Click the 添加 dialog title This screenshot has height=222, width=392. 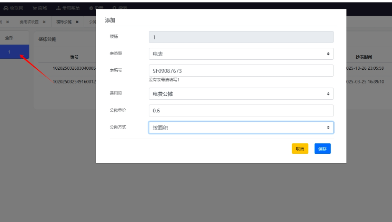click(110, 20)
